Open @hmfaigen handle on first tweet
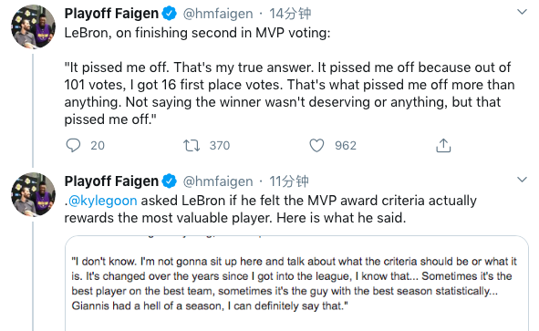The height and width of the screenshot is (331, 539). (218, 14)
